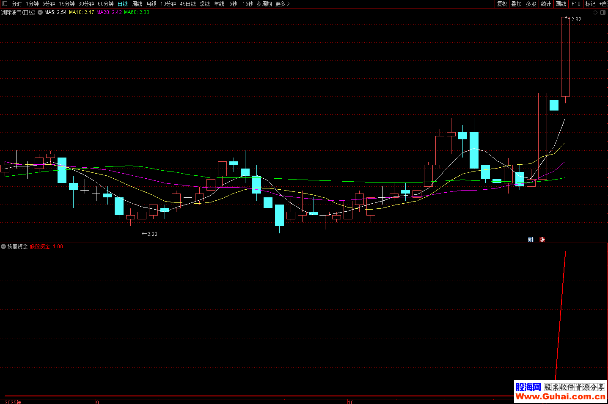Click the 2.82 high price marker
The width and height of the screenshot is (608, 404).
click(576, 19)
